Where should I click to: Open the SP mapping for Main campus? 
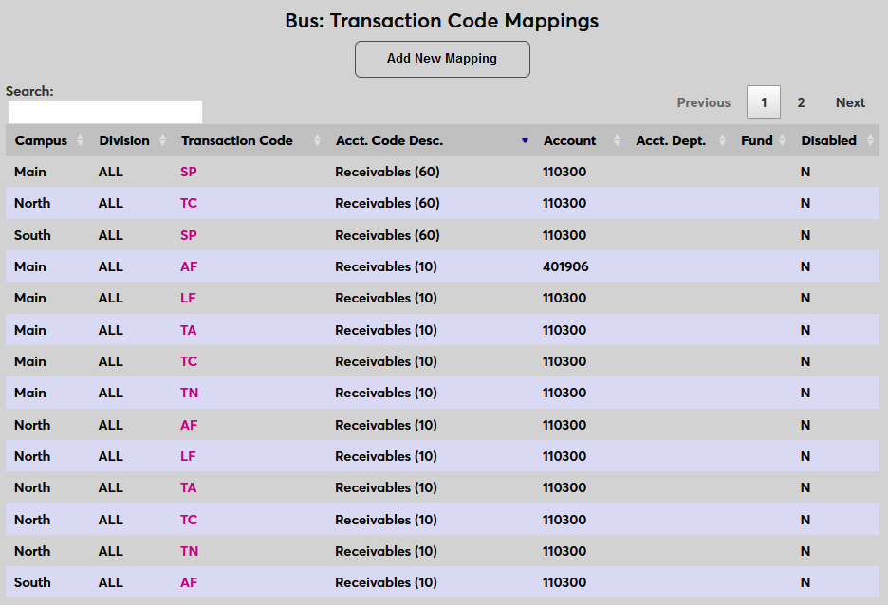coord(188,172)
